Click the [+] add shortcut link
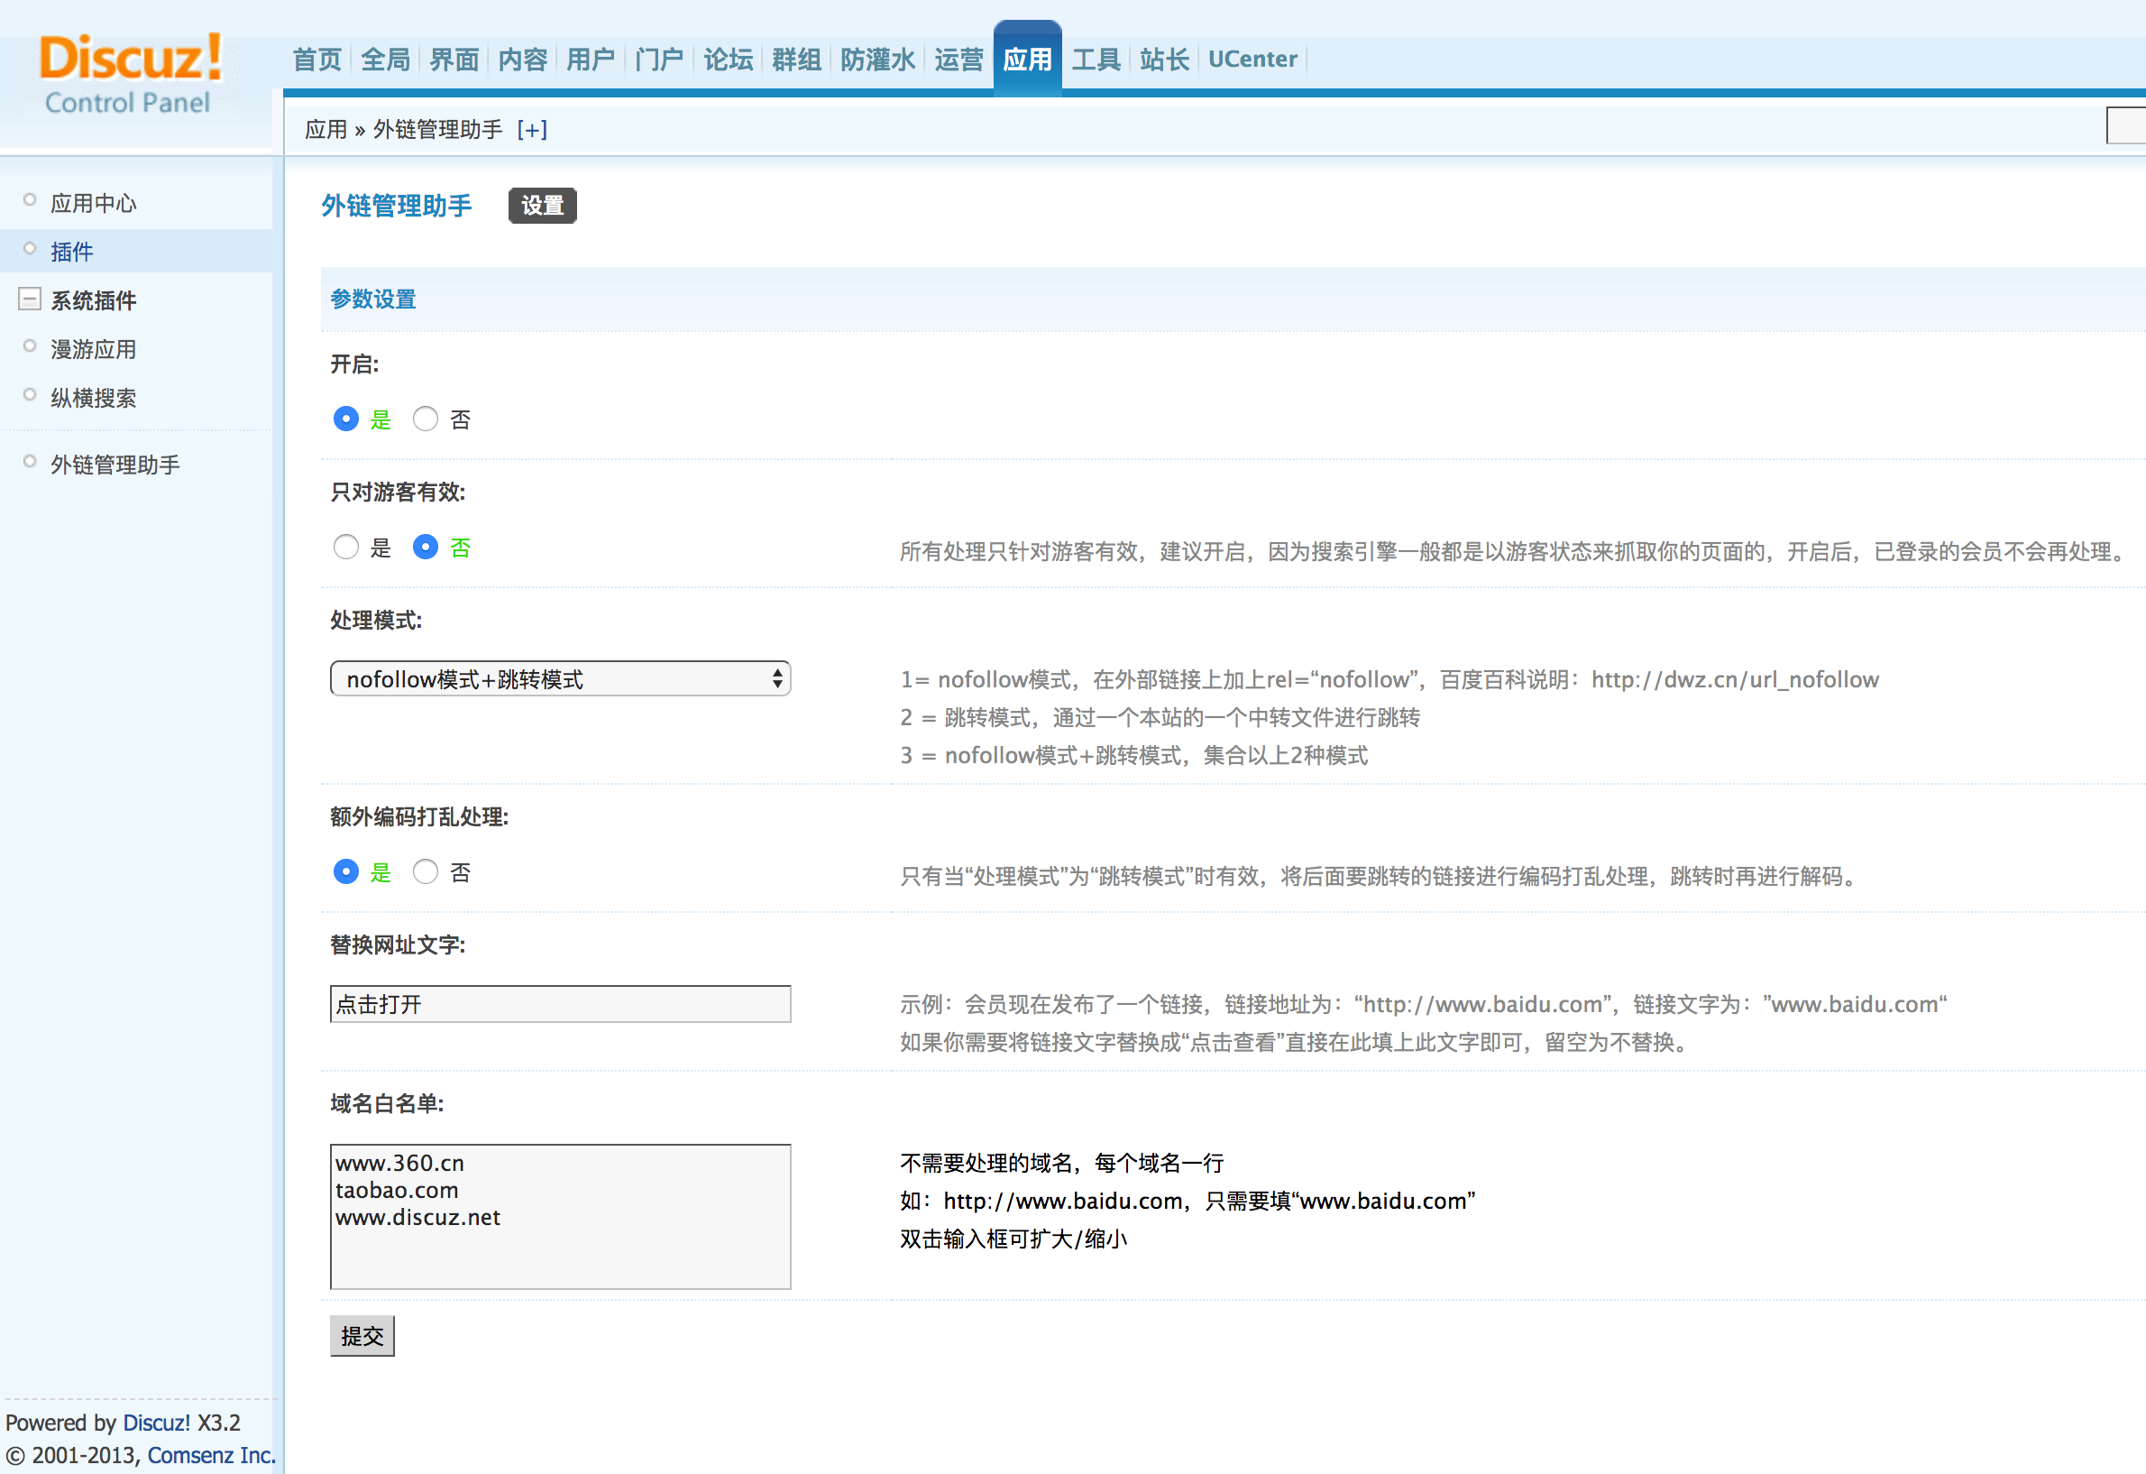This screenshot has height=1474, width=2146. tap(532, 130)
